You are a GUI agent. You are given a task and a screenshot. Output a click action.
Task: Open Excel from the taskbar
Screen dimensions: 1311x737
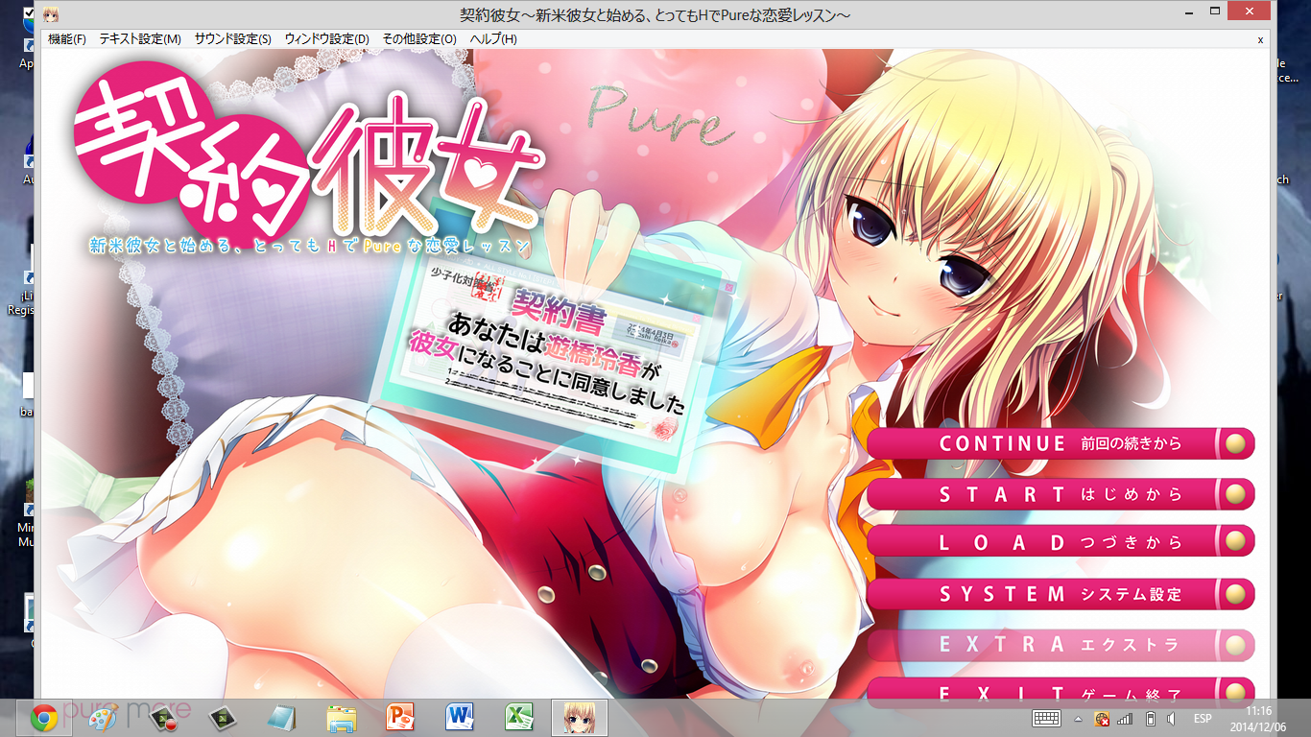[x=519, y=718]
